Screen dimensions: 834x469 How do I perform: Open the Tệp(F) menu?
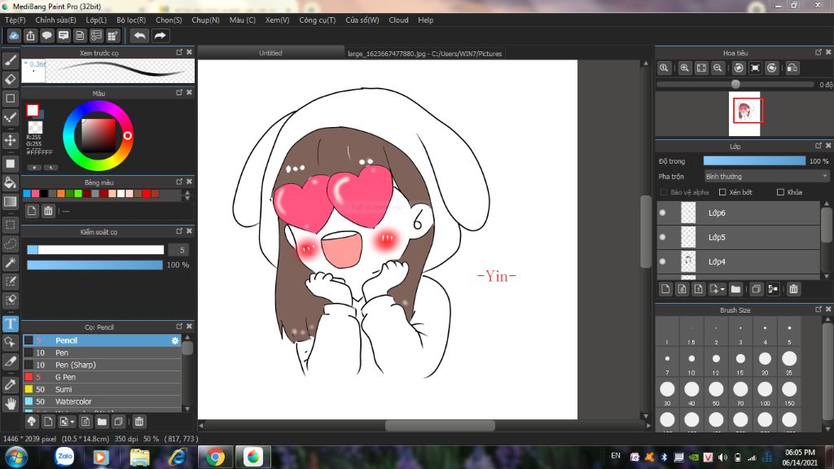tap(15, 20)
